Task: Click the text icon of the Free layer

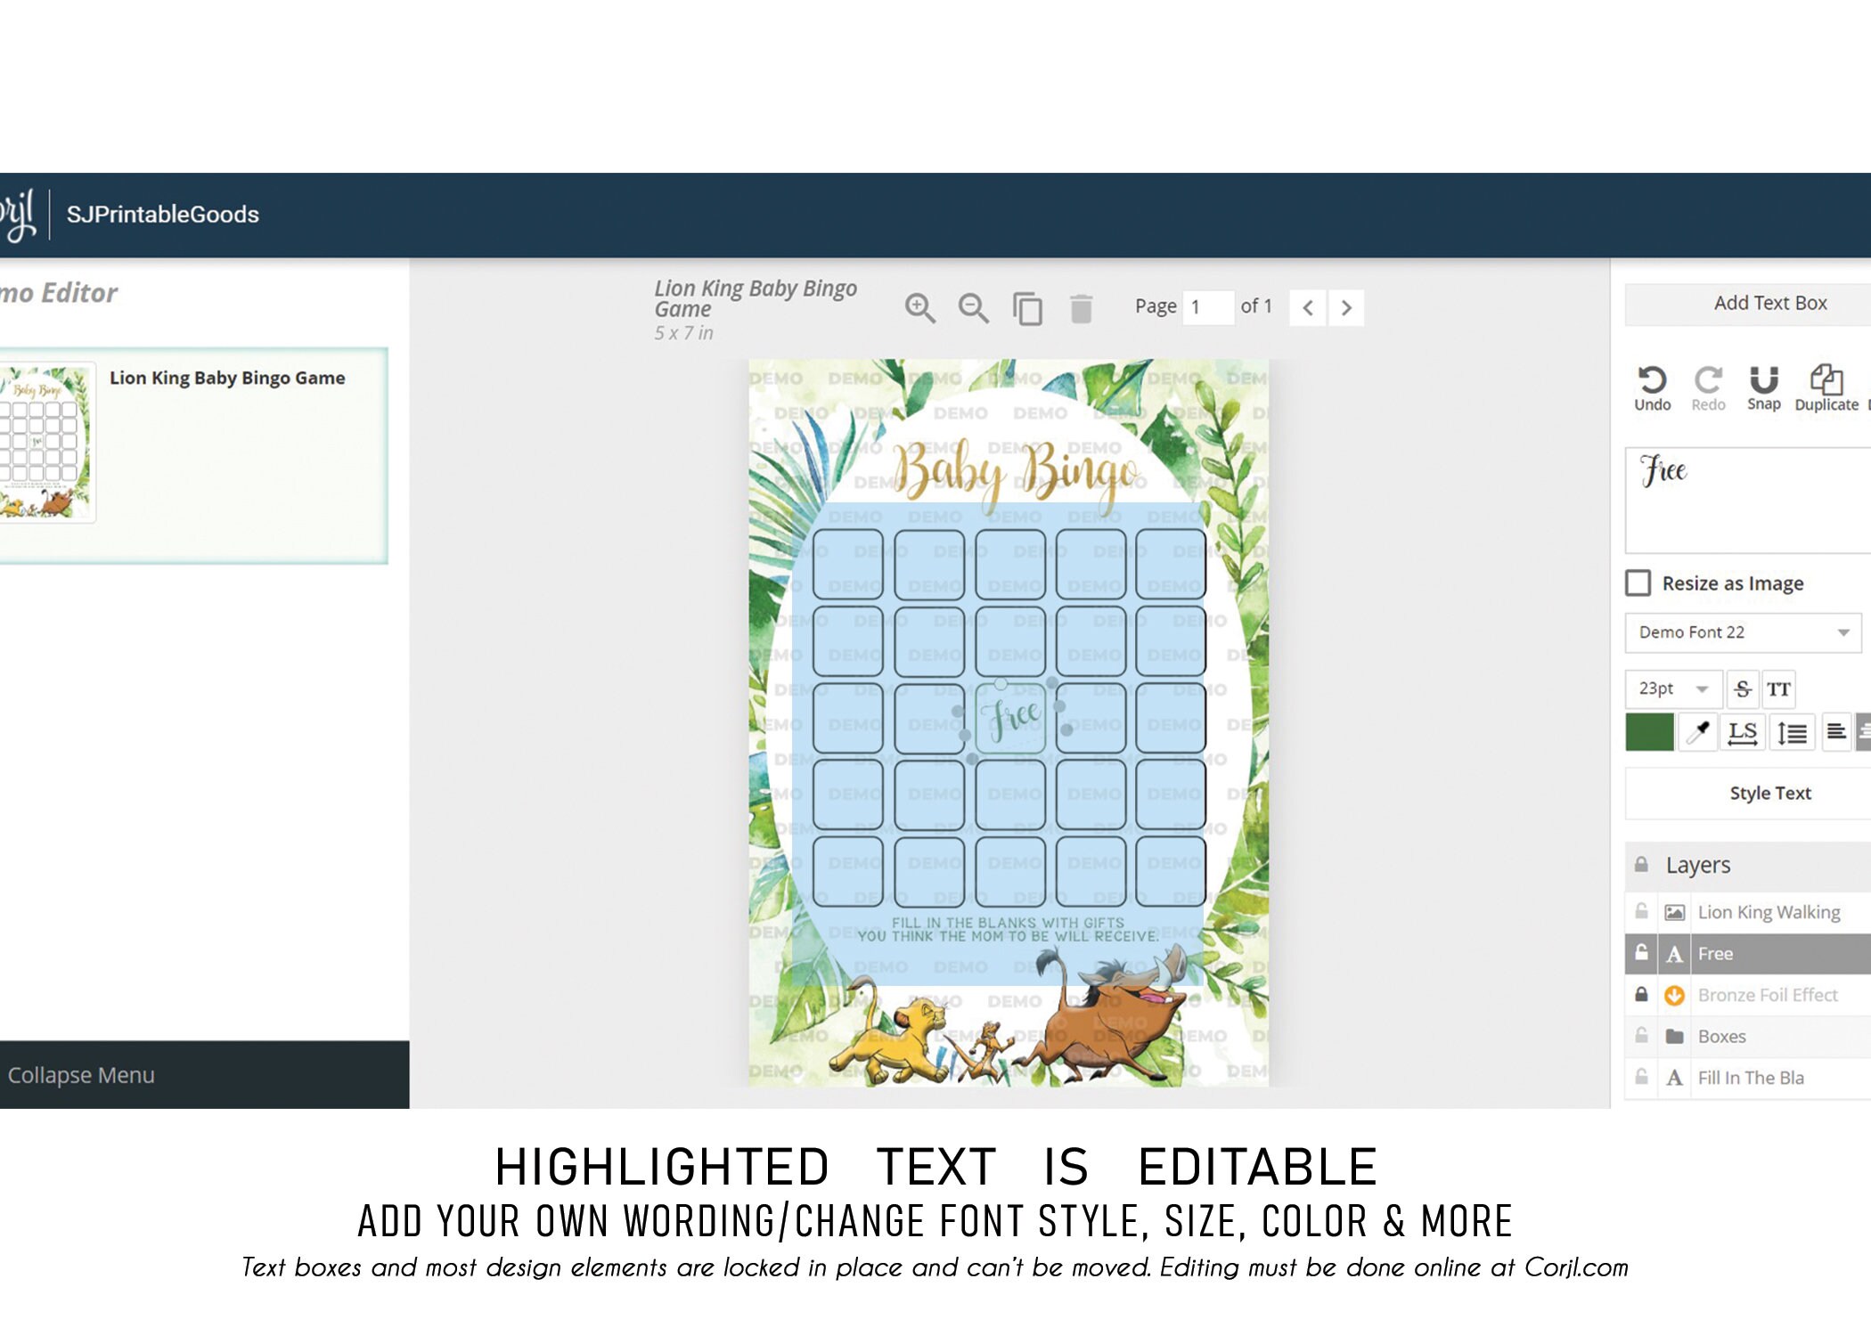Action: coord(1675,954)
